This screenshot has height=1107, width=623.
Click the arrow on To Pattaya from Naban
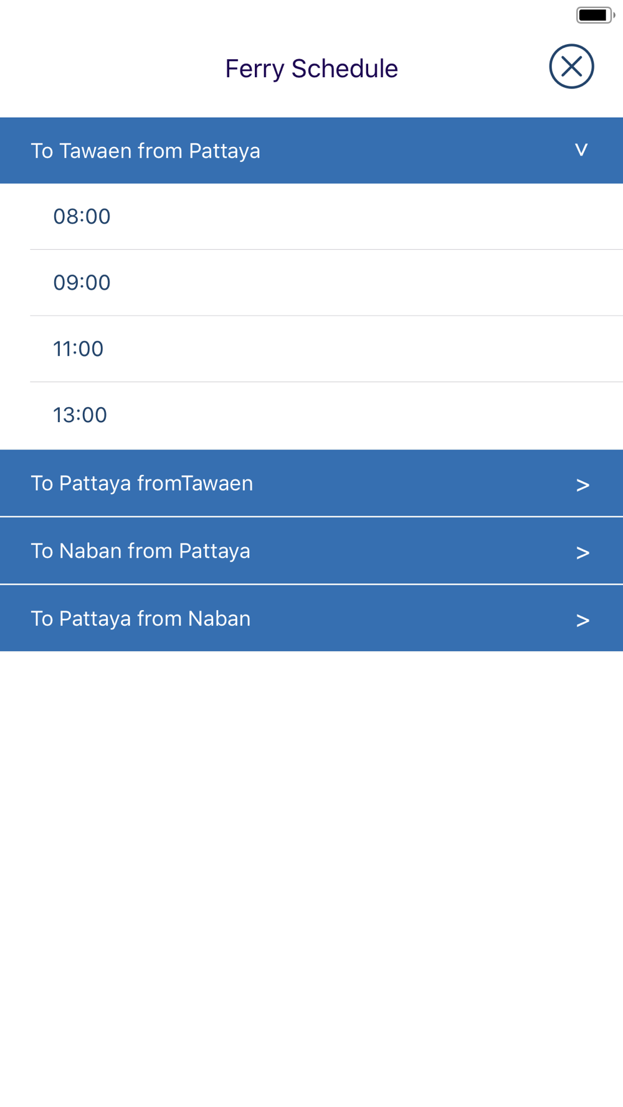pyautogui.click(x=583, y=620)
